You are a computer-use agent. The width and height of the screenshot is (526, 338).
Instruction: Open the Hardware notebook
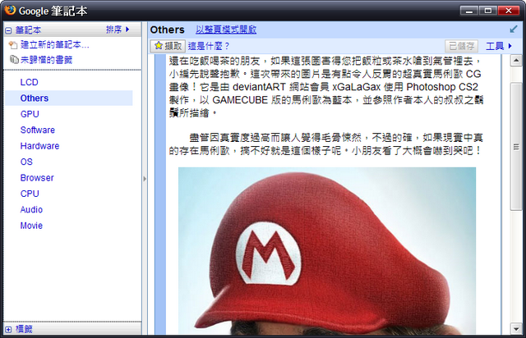[39, 146]
